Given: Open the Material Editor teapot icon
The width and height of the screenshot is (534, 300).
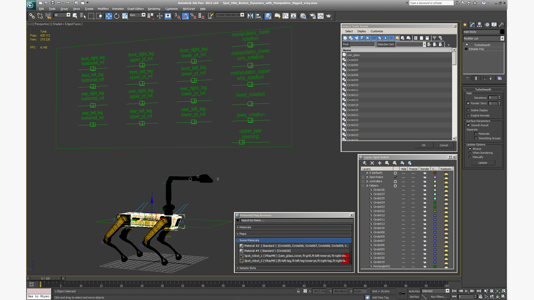Looking at the screenshot, I should pos(303,16).
